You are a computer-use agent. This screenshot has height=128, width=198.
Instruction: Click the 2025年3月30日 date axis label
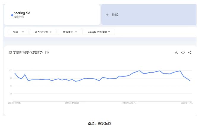pyautogui.click(x=72, y=103)
